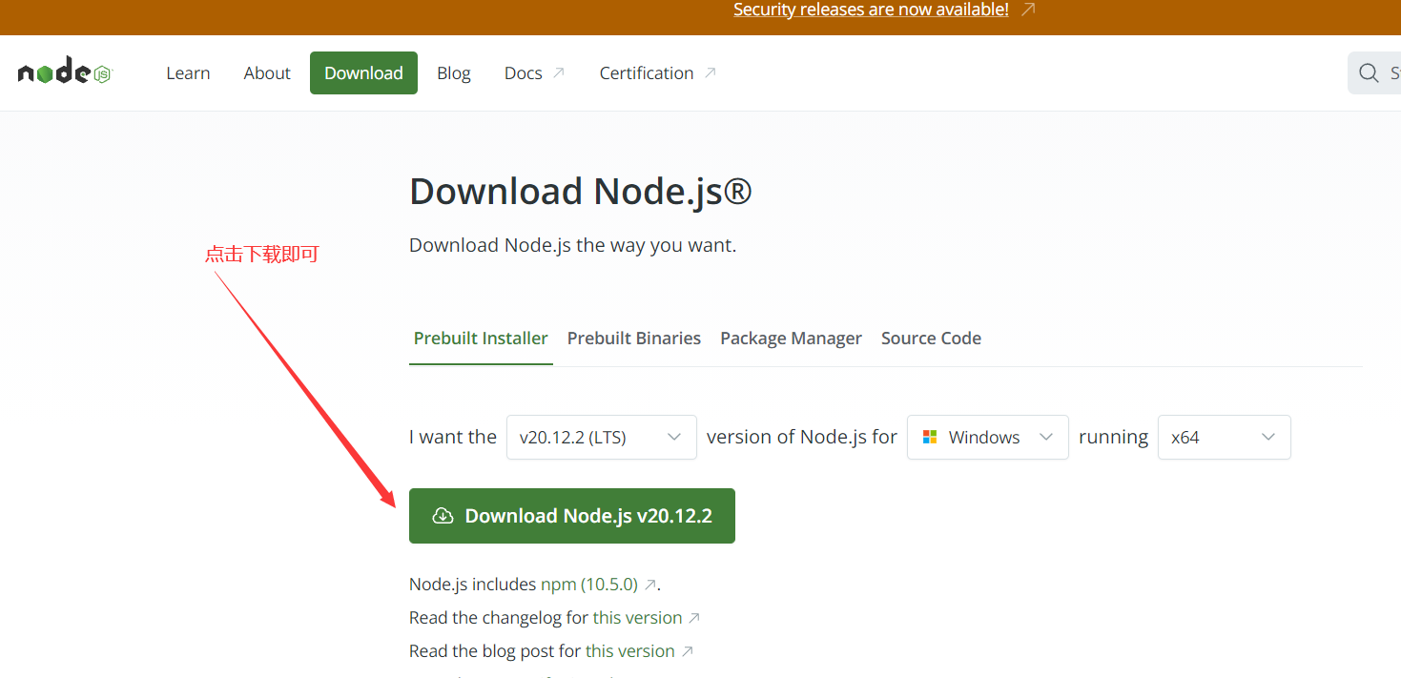Select the Download nav item
Screen dimensions: 1401x678
[x=363, y=73]
